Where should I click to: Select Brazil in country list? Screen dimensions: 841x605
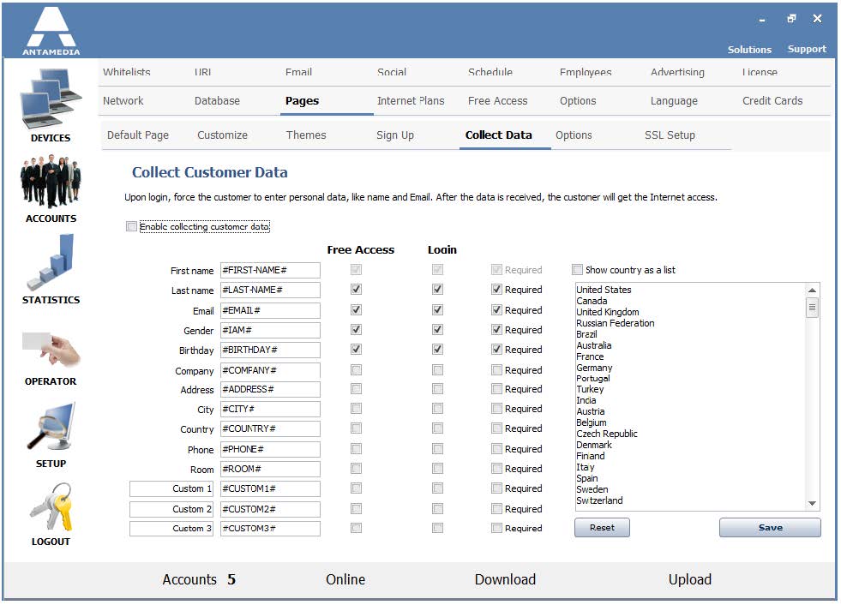tap(586, 334)
